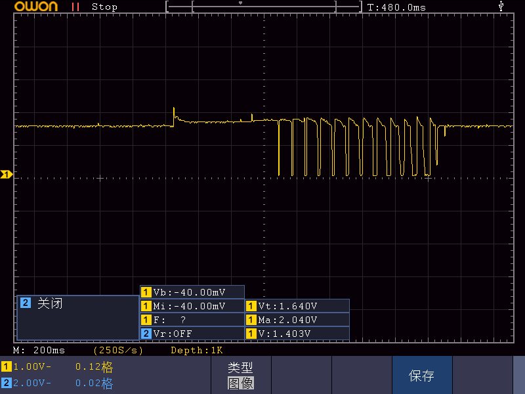525x394 pixels.
Task: Select the V:1.403V measurement
Action: pyautogui.click(x=297, y=334)
